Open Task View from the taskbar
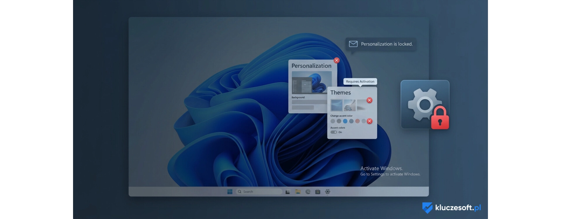Screen dimensions: 561x219 coord(288,192)
